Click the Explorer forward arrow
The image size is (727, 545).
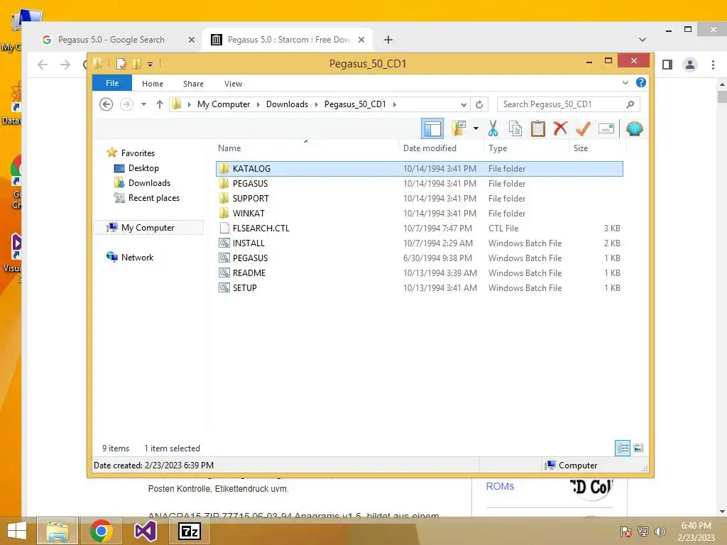point(126,104)
